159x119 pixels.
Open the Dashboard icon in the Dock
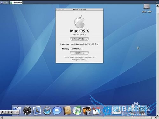coord(27,111)
